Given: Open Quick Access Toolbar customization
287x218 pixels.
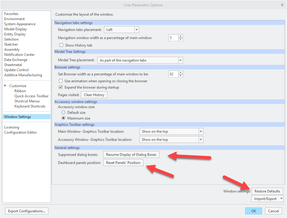Looking at the screenshot, I should point(32,96).
